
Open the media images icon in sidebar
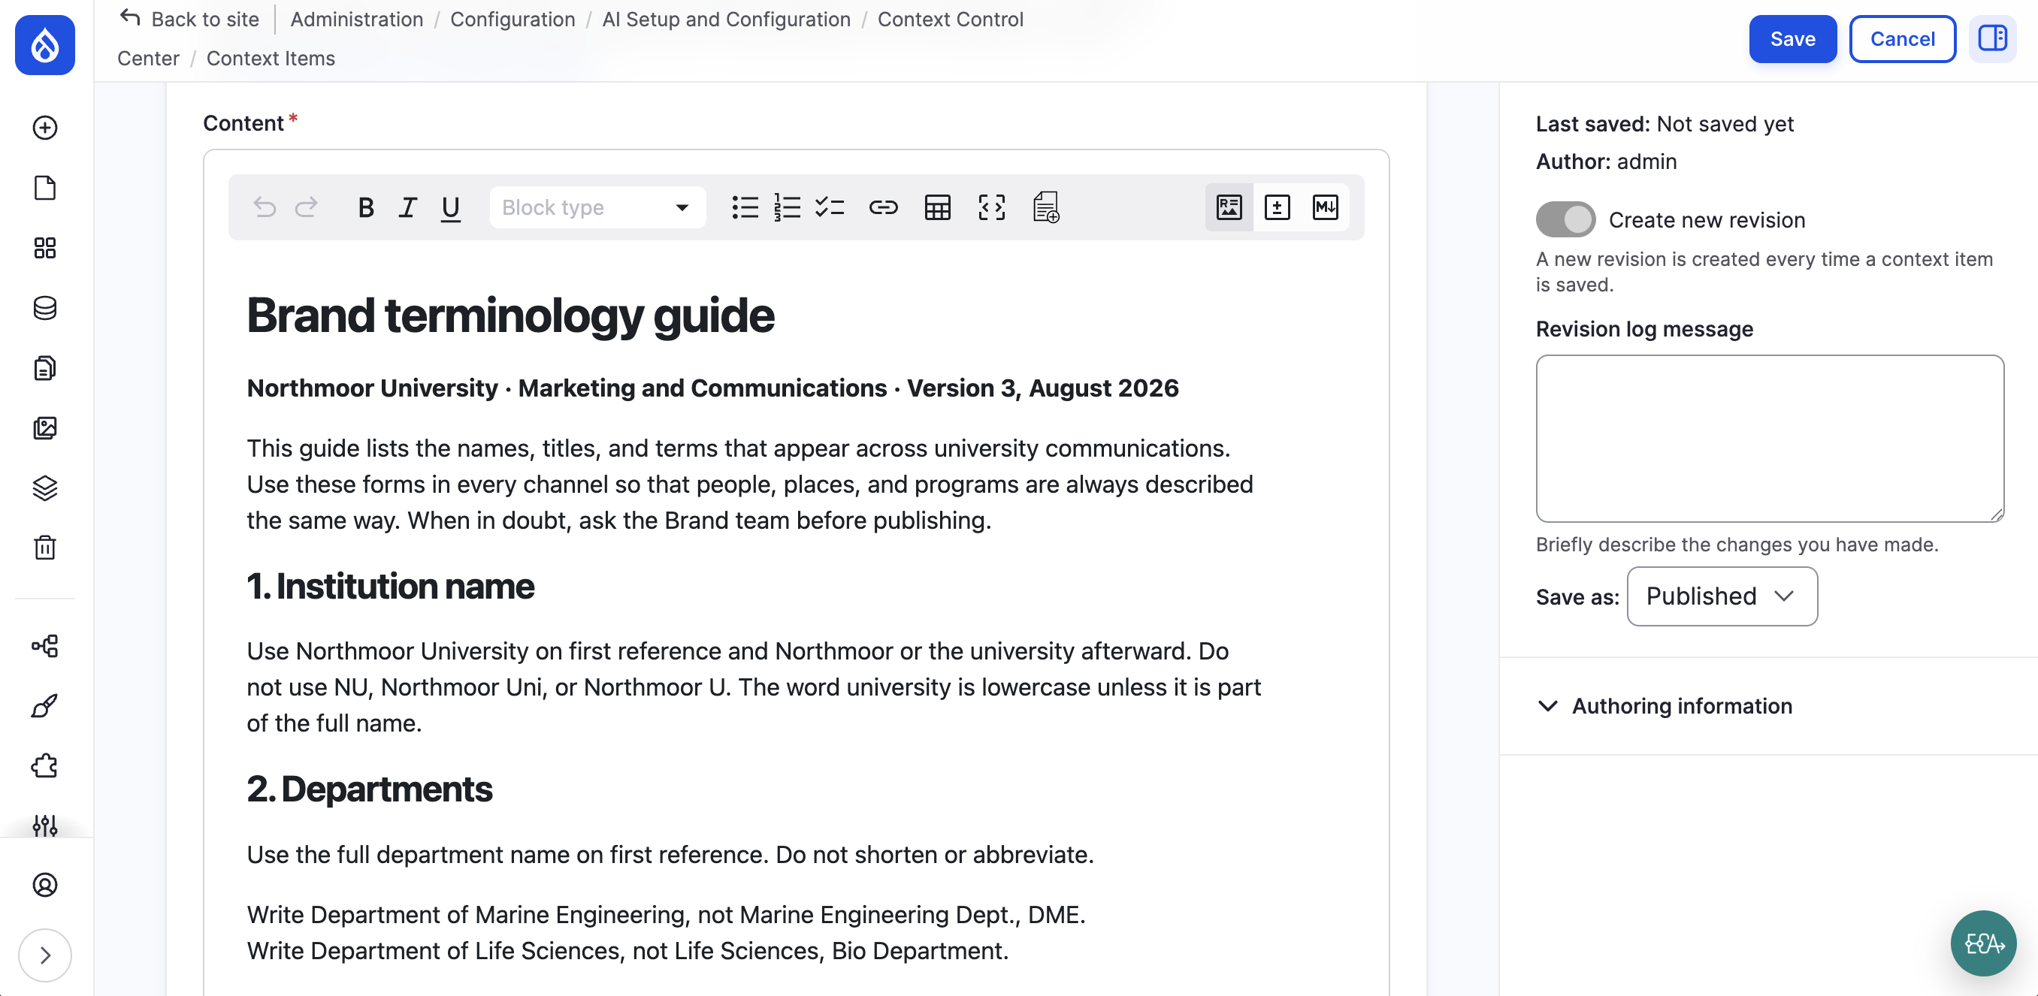click(45, 427)
